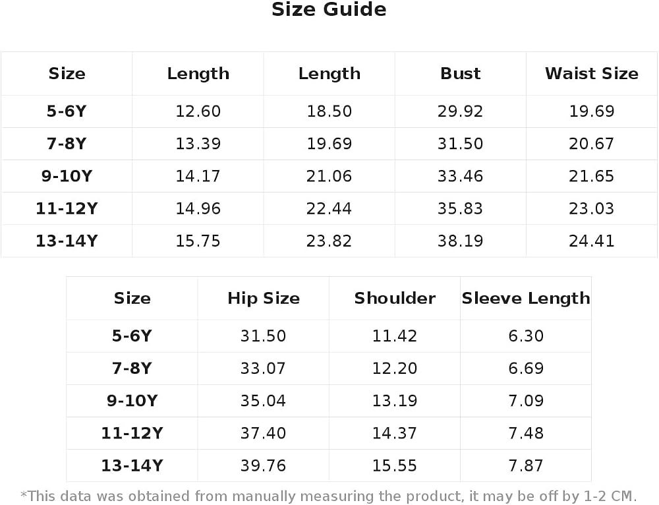Click the Size Guide title
The image size is (659, 505).
coord(329,10)
